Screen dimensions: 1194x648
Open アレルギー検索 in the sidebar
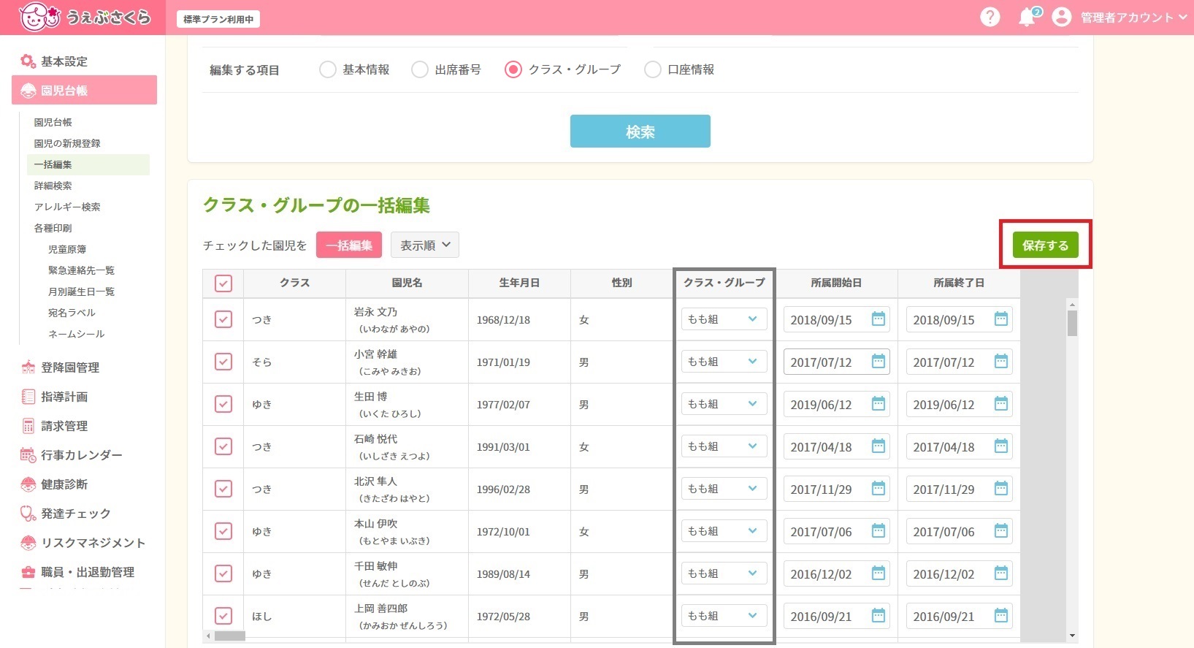pos(67,207)
